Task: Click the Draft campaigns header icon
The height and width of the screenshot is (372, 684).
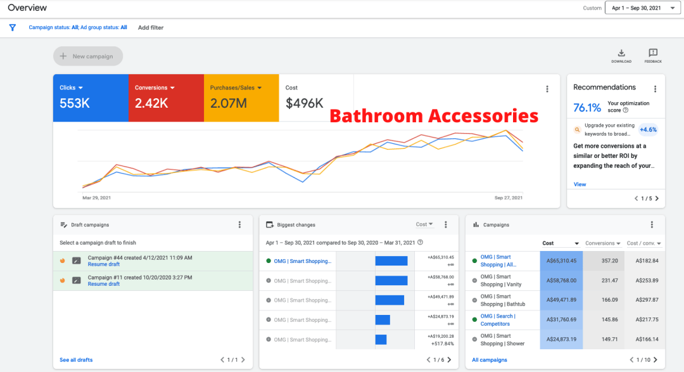Action: [64, 225]
